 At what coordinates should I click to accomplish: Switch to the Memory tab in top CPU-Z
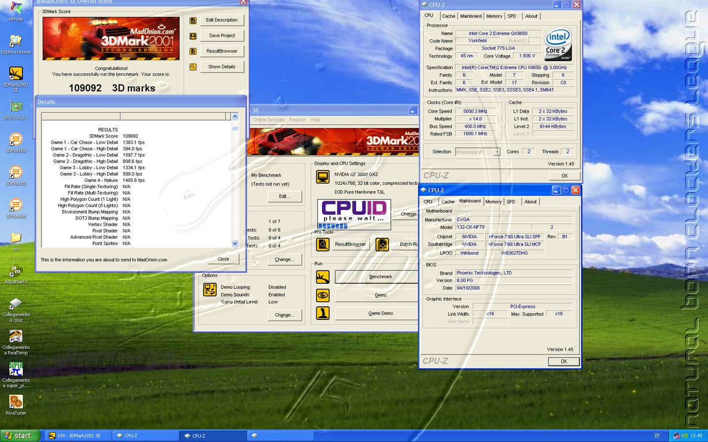coord(494,16)
